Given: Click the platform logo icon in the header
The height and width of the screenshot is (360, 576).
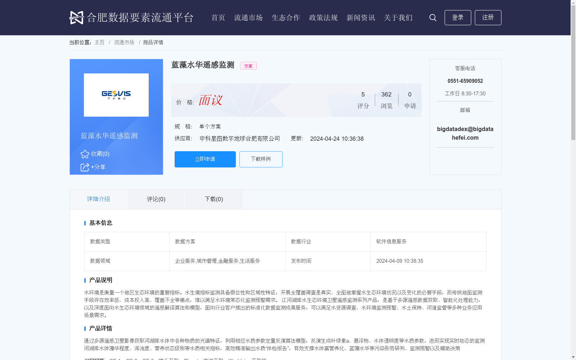Looking at the screenshot, I should point(75,17).
